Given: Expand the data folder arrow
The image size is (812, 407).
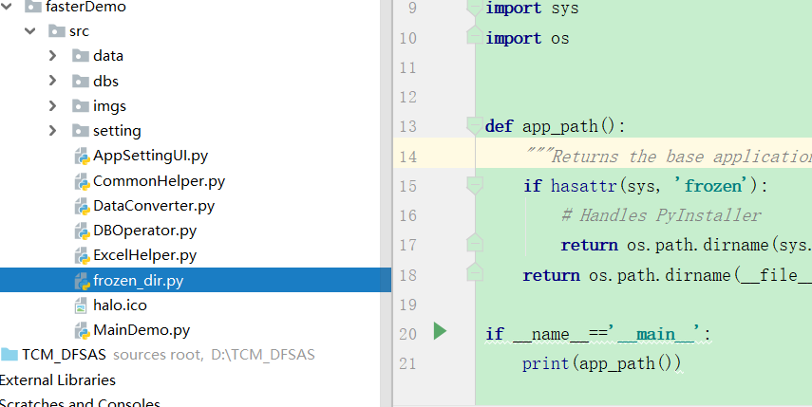Looking at the screenshot, I should [x=53, y=55].
